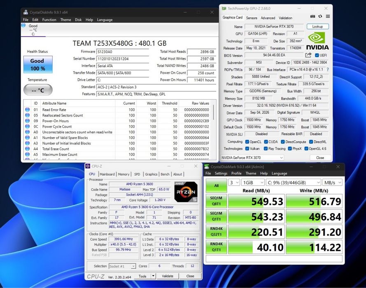Screen dimensions: 366x288
Task: Refresh GPU-Z data with refresh icon
Action: pyautogui.click(x=320, y=16)
